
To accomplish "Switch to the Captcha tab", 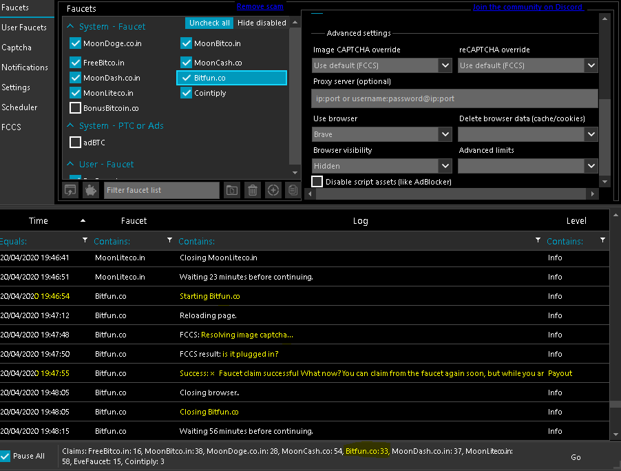I will (x=17, y=48).
